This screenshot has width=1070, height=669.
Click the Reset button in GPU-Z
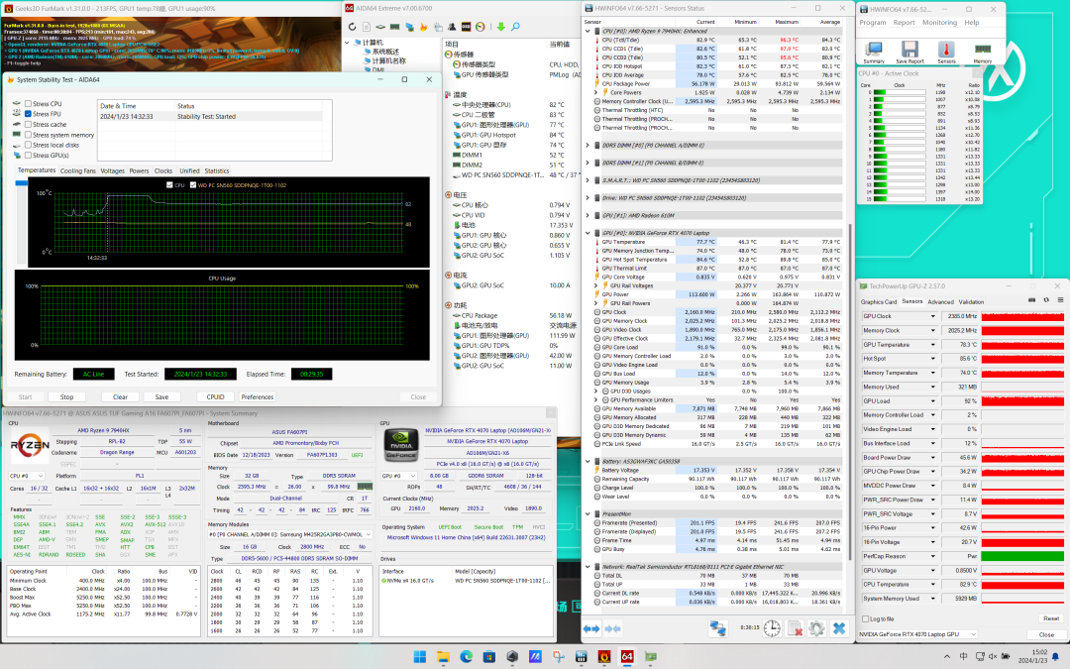(x=1050, y=617)
